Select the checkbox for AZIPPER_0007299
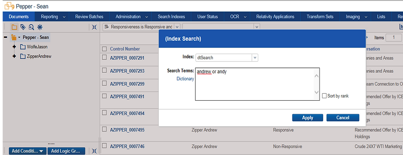Image resolution: width=403 pixels, height=155 pixels. pyautogui.click(x=104, y=83)
